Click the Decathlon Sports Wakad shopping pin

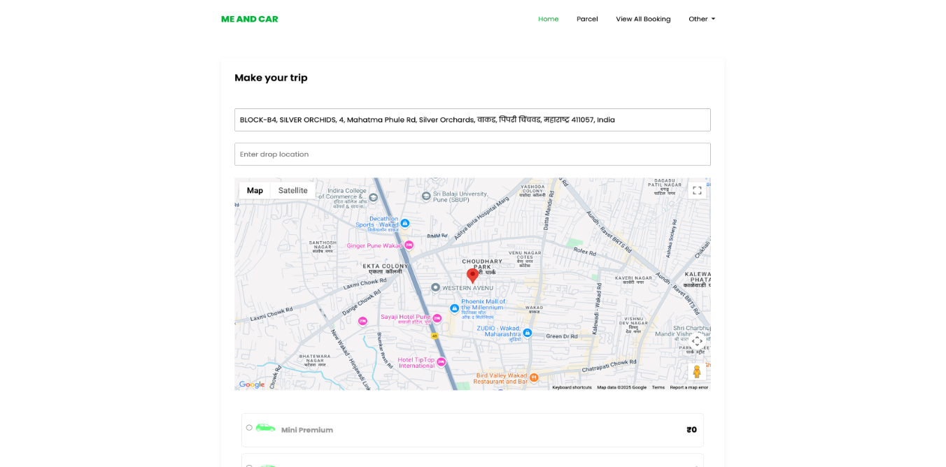[404, 224]
